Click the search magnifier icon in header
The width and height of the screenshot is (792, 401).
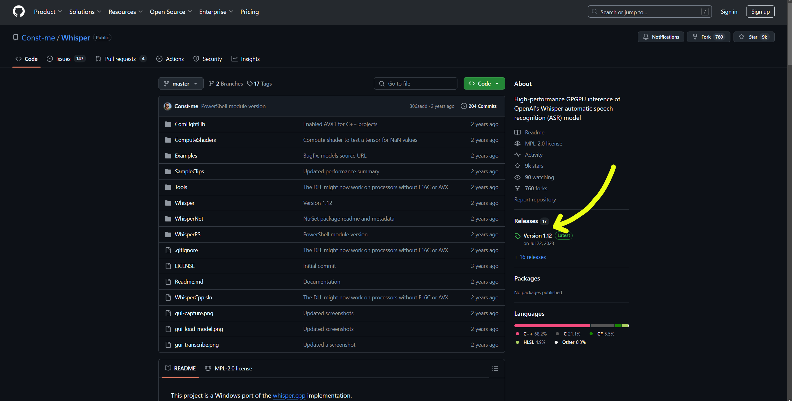[x=594, y=12]
